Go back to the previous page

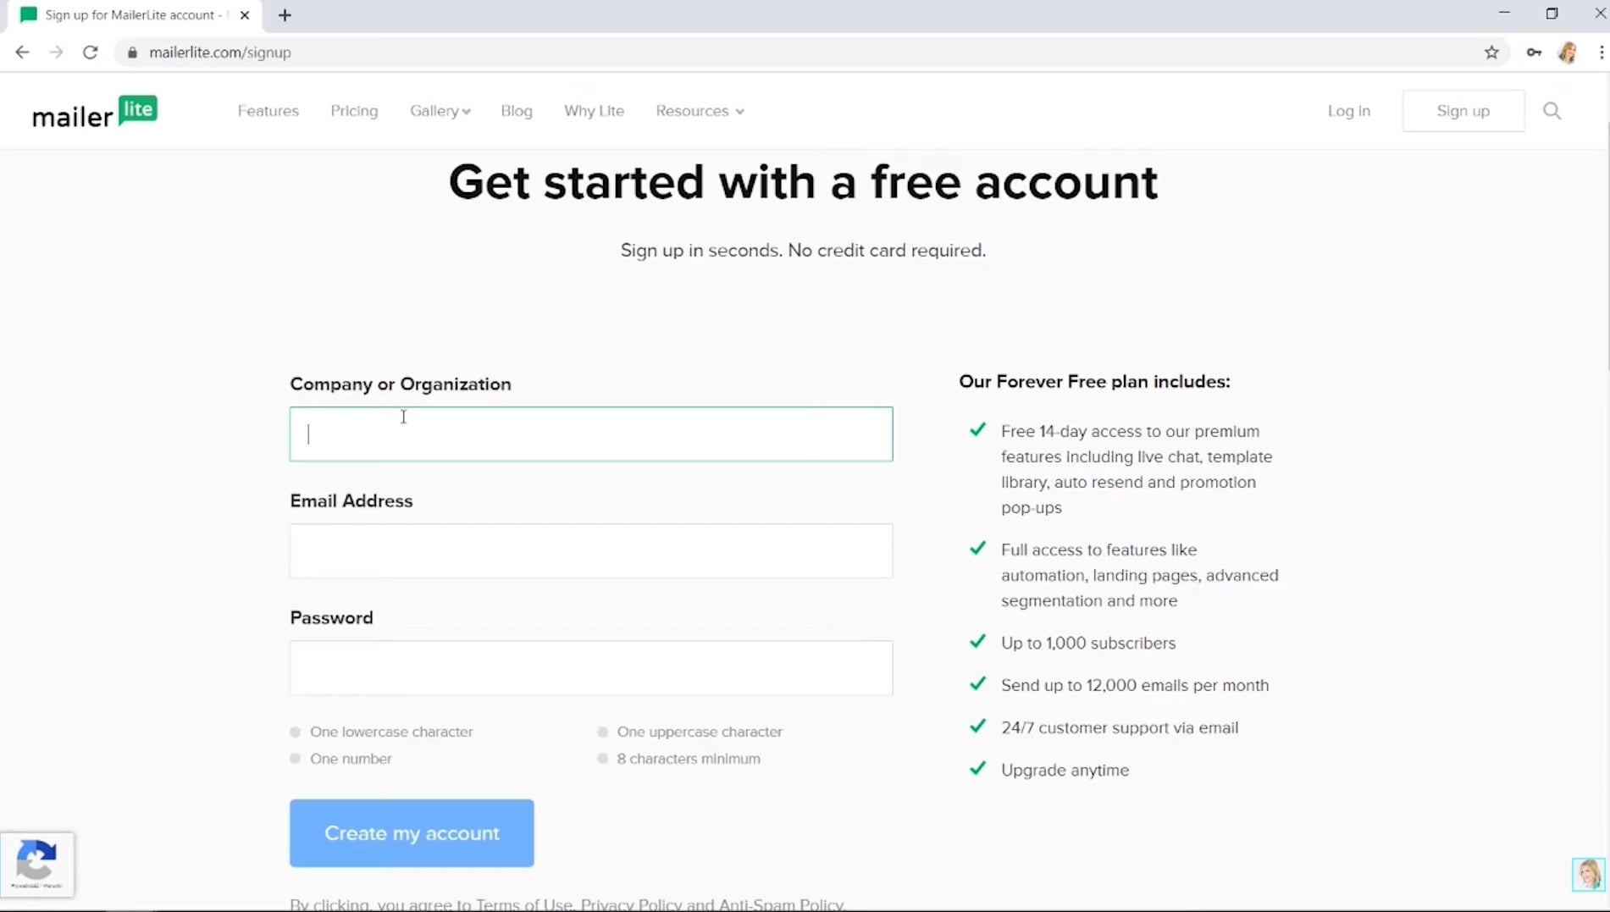(22, 53)
